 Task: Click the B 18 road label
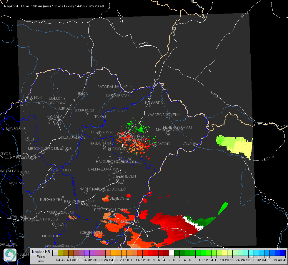point(112,27)
